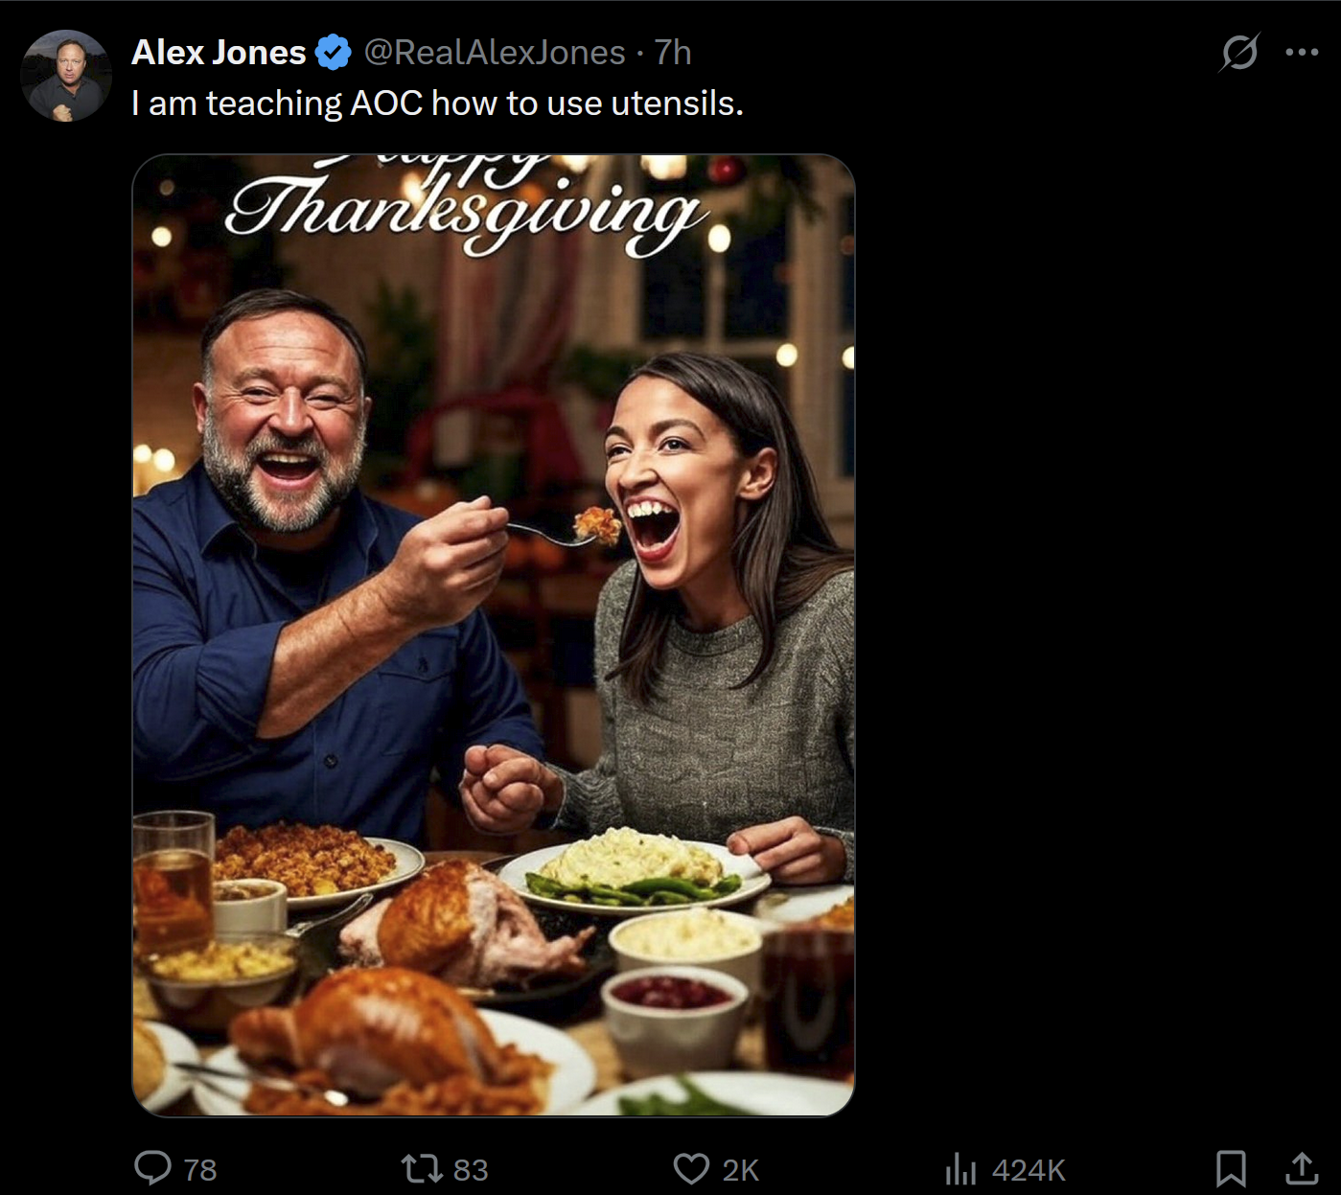Open the Alex Jones profile avatar
Viewport: 1341px width, 1195px height.
click(66, 76)
